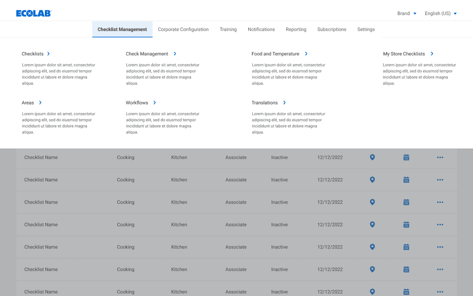Open the Check Management link
The image size is (473, 296).
click(x=147, y=54)
